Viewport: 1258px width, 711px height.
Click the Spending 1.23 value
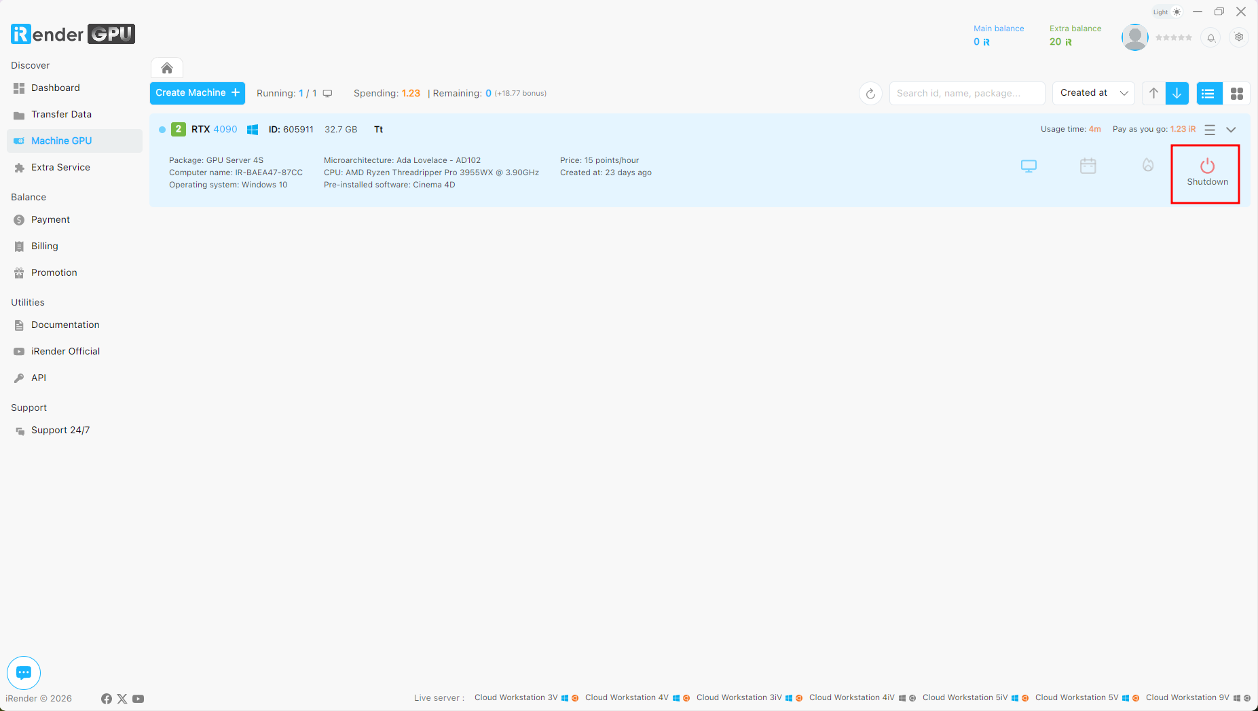411,94
